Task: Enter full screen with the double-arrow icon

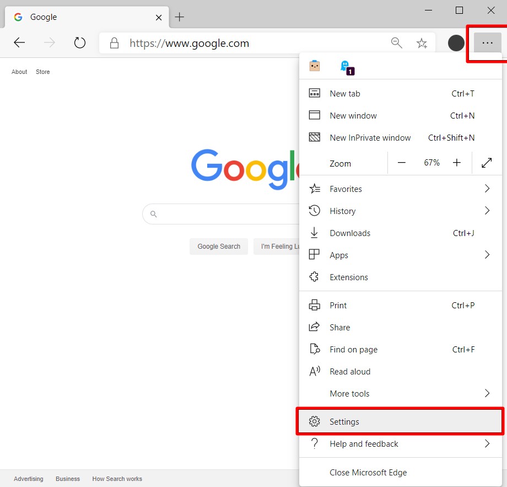Action: pos(487,163)
